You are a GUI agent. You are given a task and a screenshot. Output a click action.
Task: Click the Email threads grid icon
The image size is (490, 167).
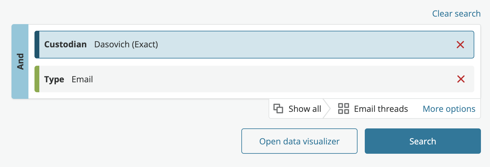(x=344, y=109)
